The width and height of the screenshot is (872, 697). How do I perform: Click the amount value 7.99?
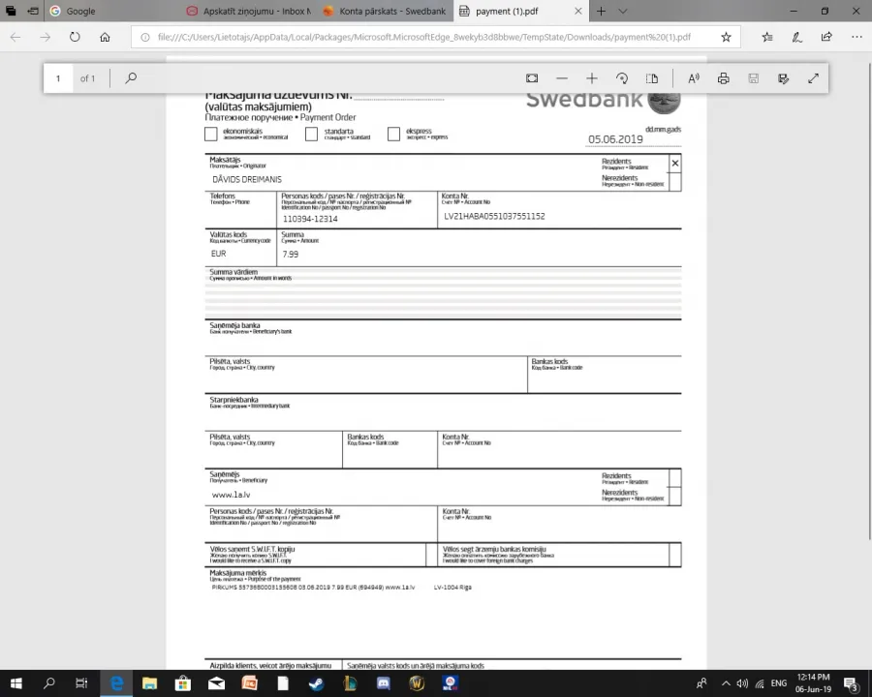291,254
